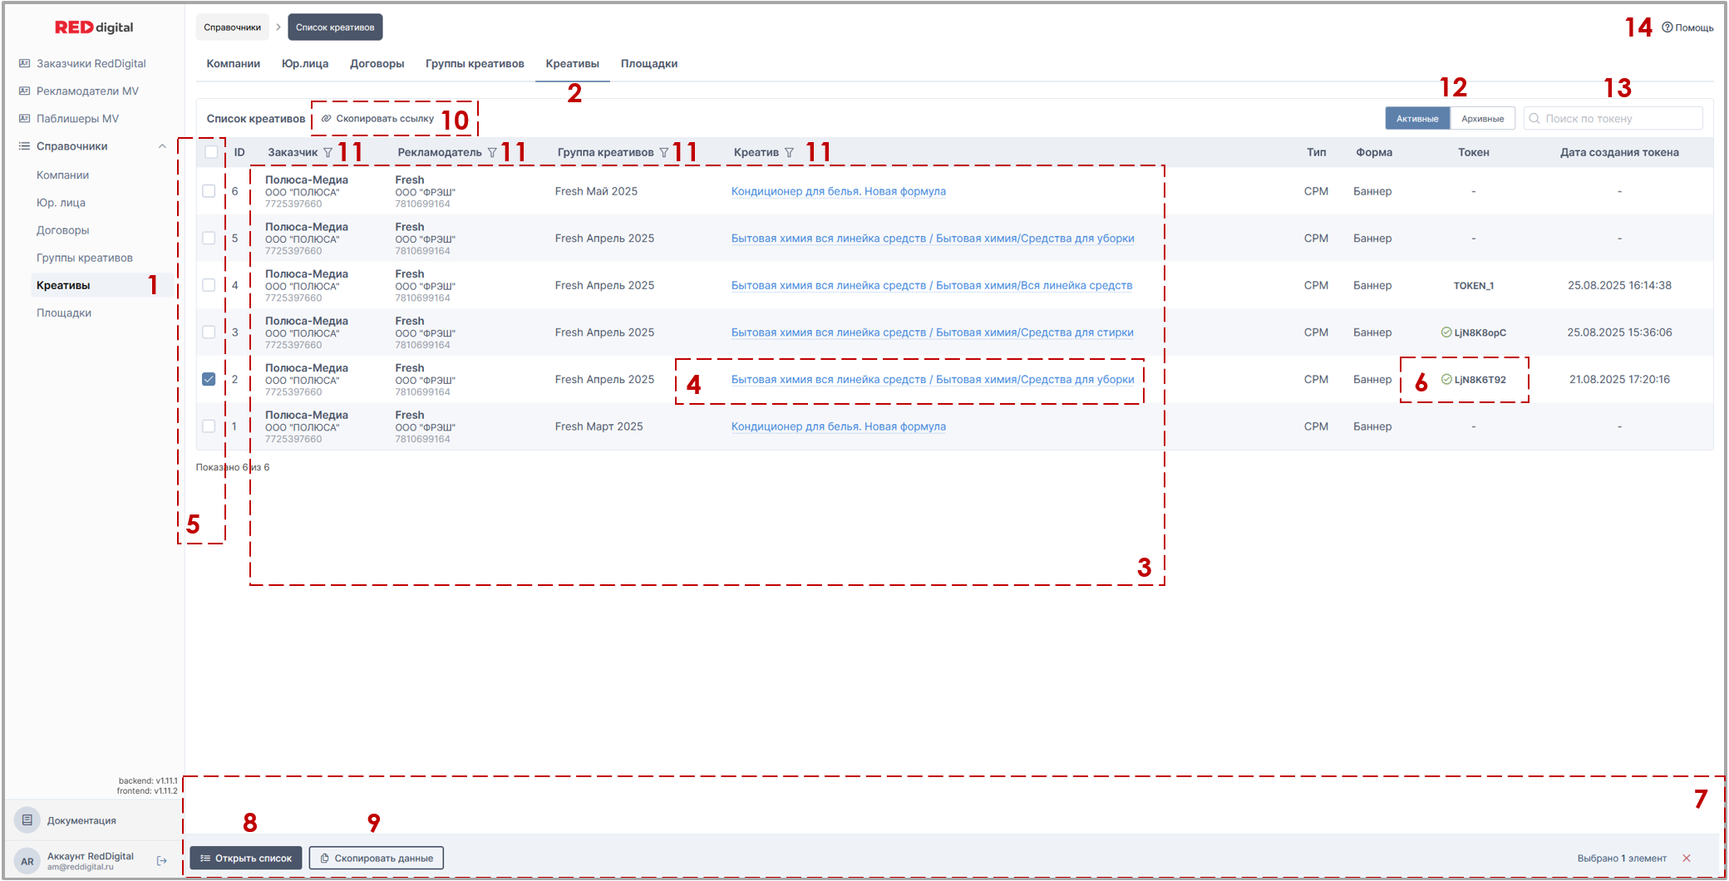Click the Открыть список button
Viewport: 1729px width, 881px height.
click(246, 859)
